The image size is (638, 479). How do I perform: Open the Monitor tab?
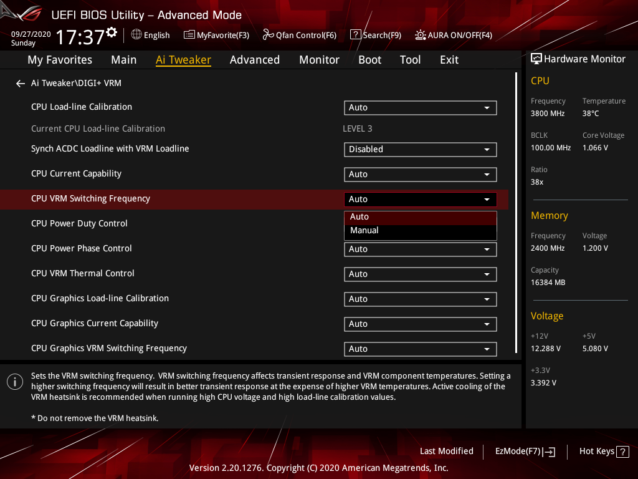[319, 60]
